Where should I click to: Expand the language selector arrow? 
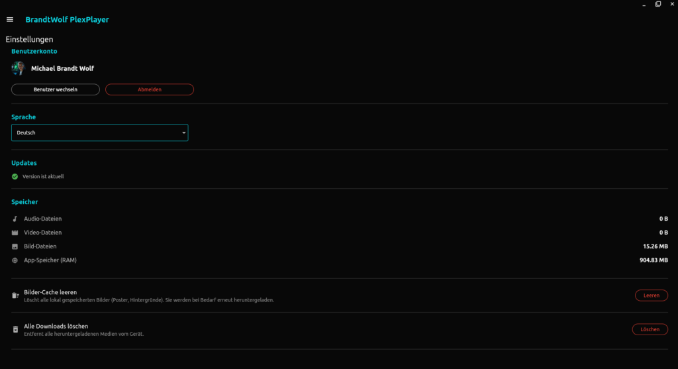tap(183, 133)
